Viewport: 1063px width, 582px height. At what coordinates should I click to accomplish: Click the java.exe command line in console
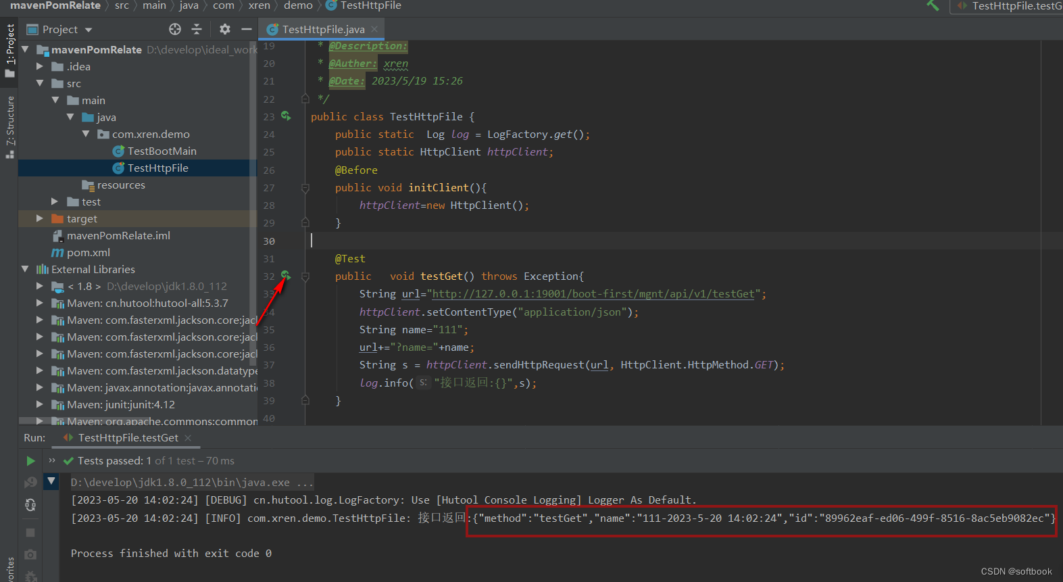[192, 483]
